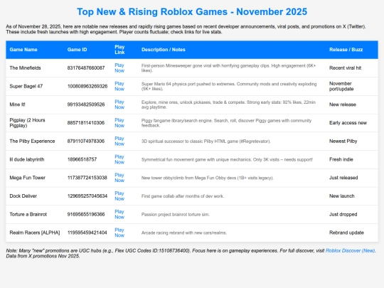Viewport: 384px width, 288px height.
Task: Select game name Mega Fun Tower
Action: [28, 178]
